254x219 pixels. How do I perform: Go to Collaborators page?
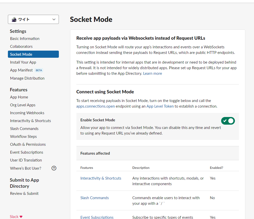[21, 47]
